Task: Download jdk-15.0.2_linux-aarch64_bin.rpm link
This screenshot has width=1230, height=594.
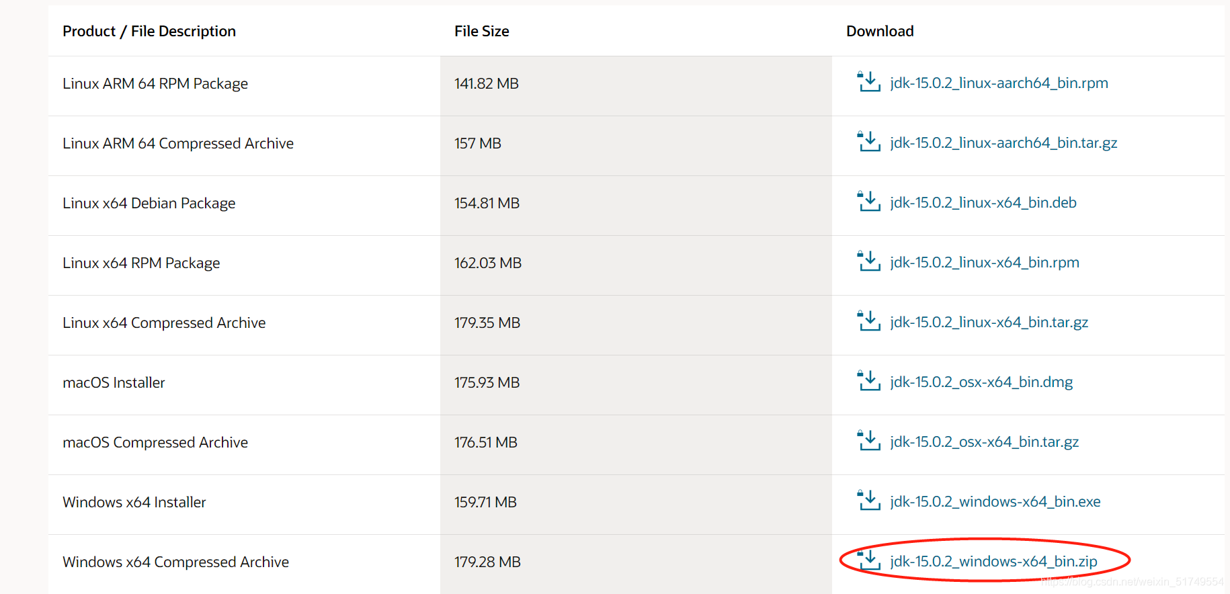Action: pos(999,83)
